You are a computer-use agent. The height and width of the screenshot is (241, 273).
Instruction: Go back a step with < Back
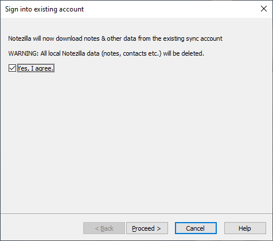click(x=104, y=228)
